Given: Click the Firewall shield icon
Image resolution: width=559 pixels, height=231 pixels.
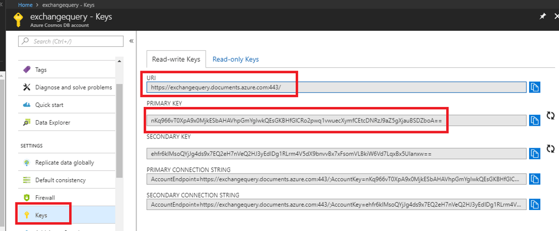Looking at the screenshot, I should click(x=27, y=197).
